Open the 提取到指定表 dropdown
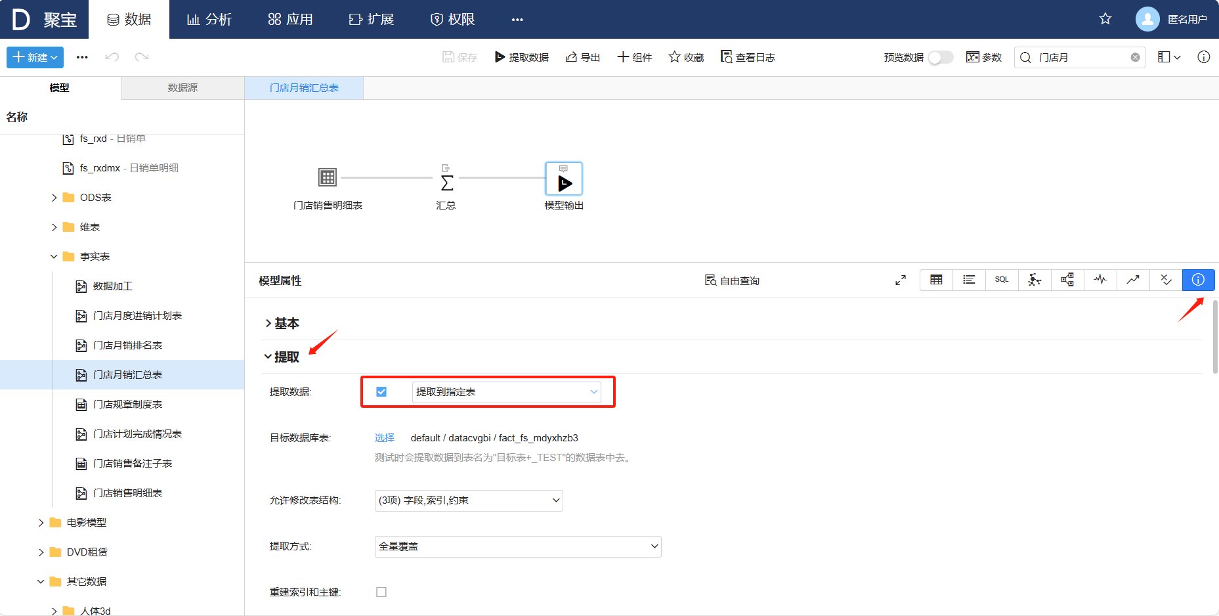This screenshot has height=616, width=1219. tap(506, 392)
